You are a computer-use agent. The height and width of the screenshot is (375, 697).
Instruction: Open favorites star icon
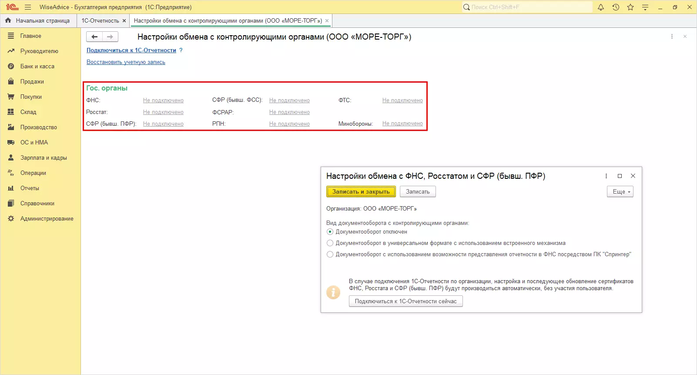[630, 7]
